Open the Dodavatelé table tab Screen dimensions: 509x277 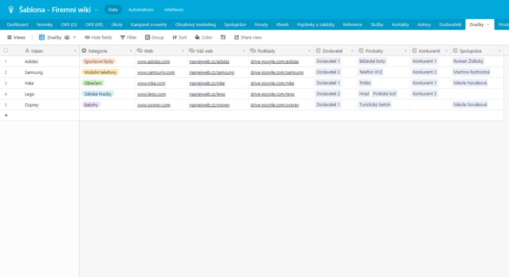click(x=450, y=25)
